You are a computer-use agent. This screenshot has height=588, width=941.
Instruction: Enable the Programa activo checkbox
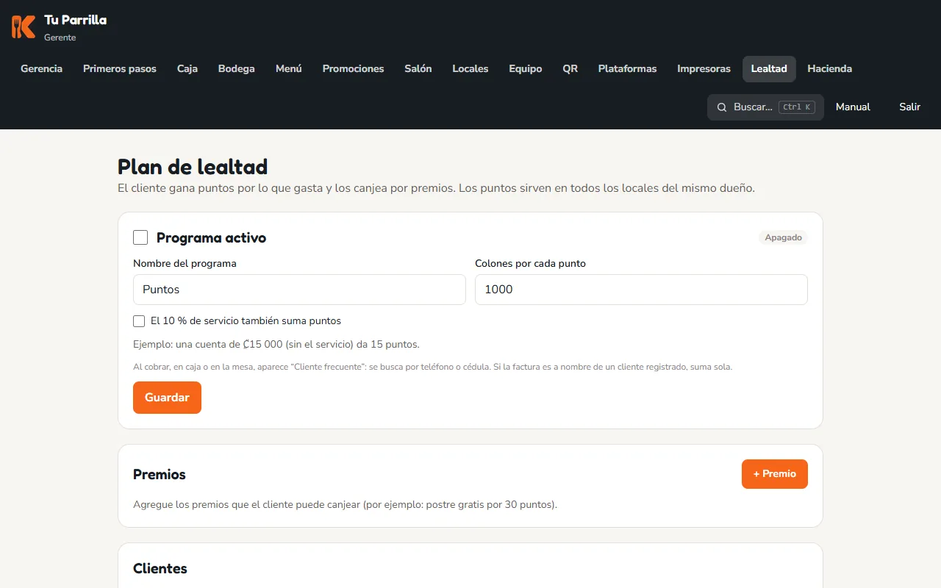[x=140, y=237]
